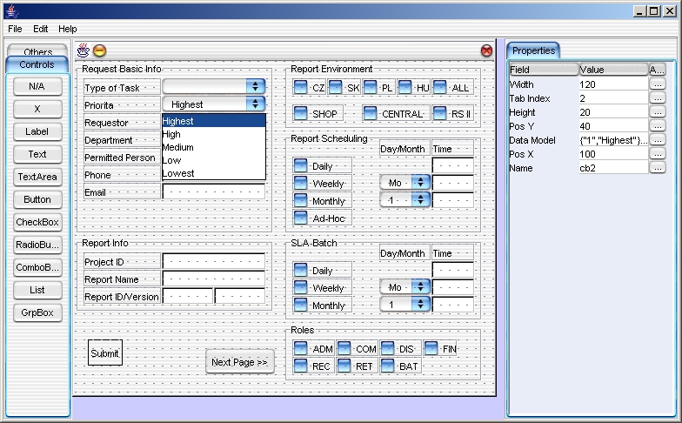Select Medium from the priority dropdown list
This screenshot has height=423, width=682.
coord(177,148)
